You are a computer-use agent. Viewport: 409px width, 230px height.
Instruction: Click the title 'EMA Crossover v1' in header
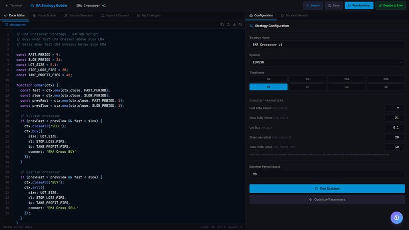click(x=91, y=6)
